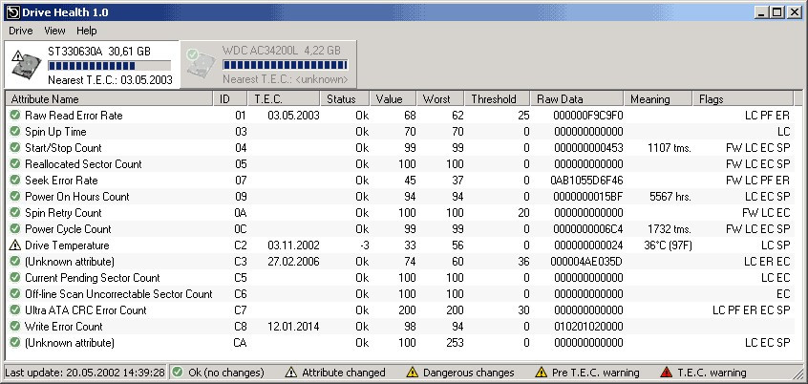This screenshot has width=808, height=384.
Task: Click the red T.E.C. warning status icon
Action: coord(667,373)
